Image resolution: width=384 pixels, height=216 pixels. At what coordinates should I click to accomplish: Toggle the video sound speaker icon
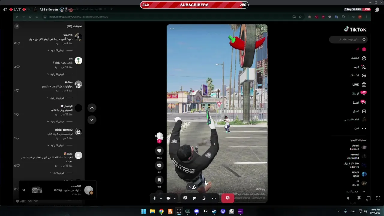coord(263,29)
